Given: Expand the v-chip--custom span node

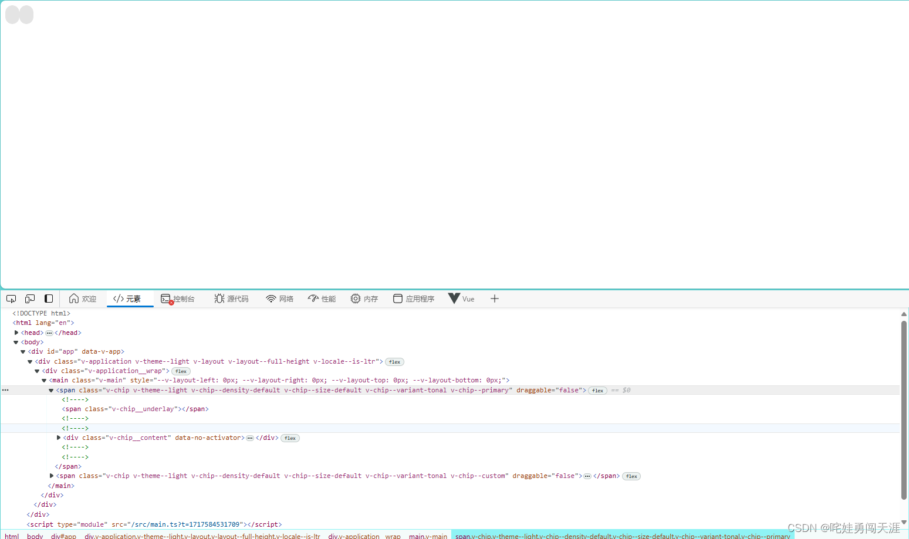Looking at the screenshot, I should click(52, 476).
